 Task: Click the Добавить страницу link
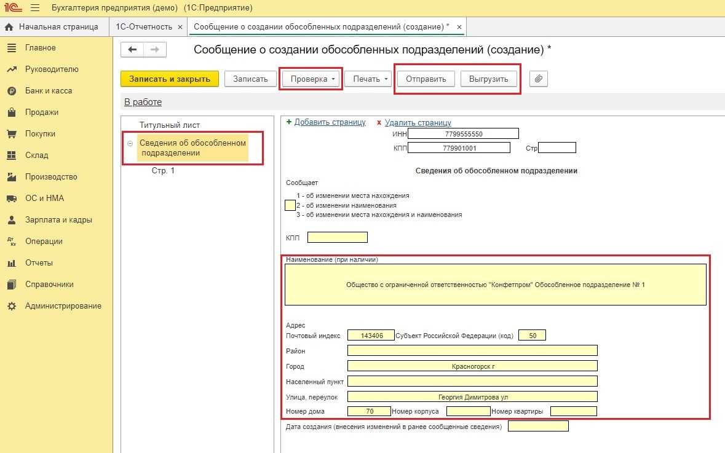point(330,122)
